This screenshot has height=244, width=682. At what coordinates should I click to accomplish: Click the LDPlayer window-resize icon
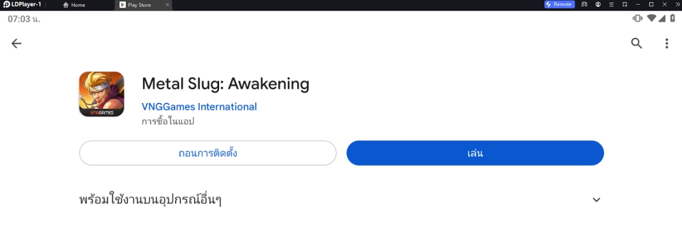625,5
